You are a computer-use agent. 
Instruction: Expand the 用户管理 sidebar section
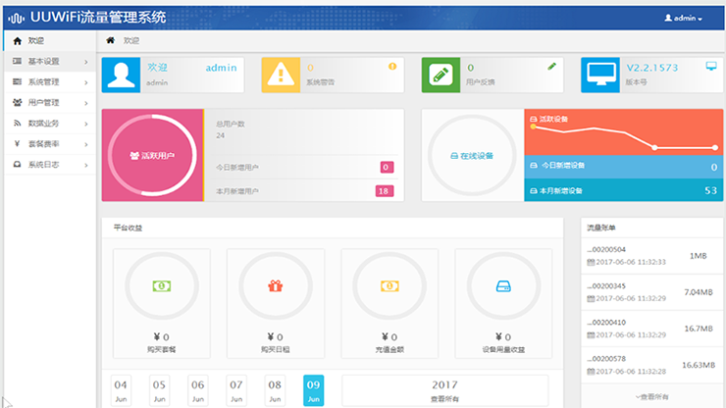(x=48, y=102)
